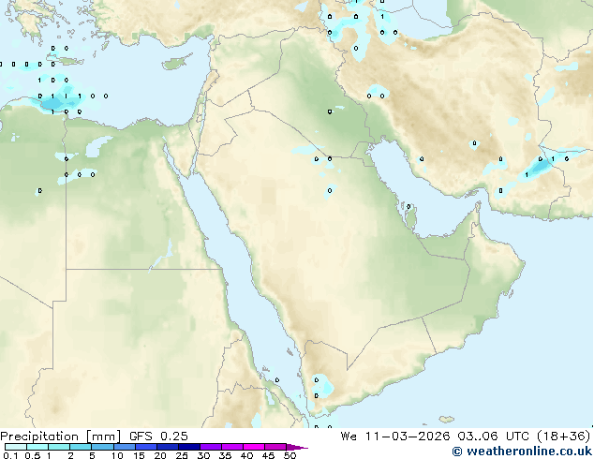Click the legend value '15'
The height and width of the screenshot is (459, 594).
139,455
